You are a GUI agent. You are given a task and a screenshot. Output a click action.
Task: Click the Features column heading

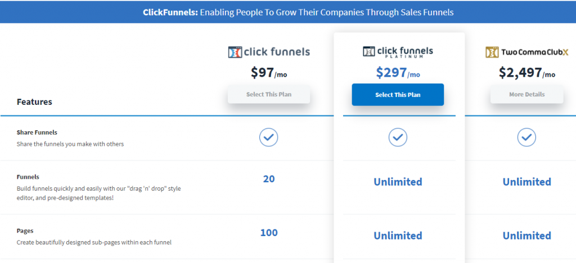(34, 102)
